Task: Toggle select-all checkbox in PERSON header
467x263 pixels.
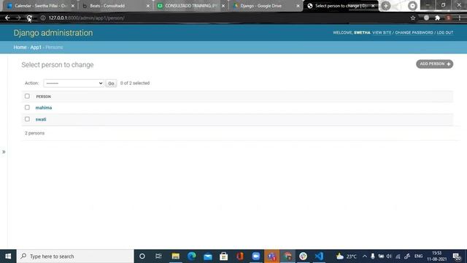Action: pos(27,96)
